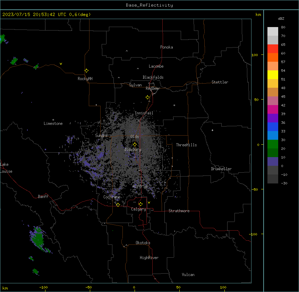
Task: Select the magenta 39-42 dBZ legend swatch
Action: (273, 109)
